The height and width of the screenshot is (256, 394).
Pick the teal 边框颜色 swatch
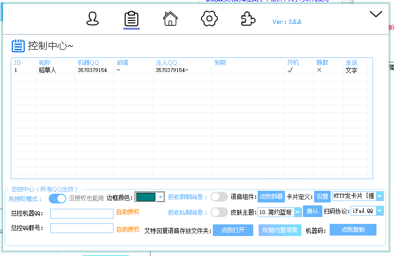(146, 197)
